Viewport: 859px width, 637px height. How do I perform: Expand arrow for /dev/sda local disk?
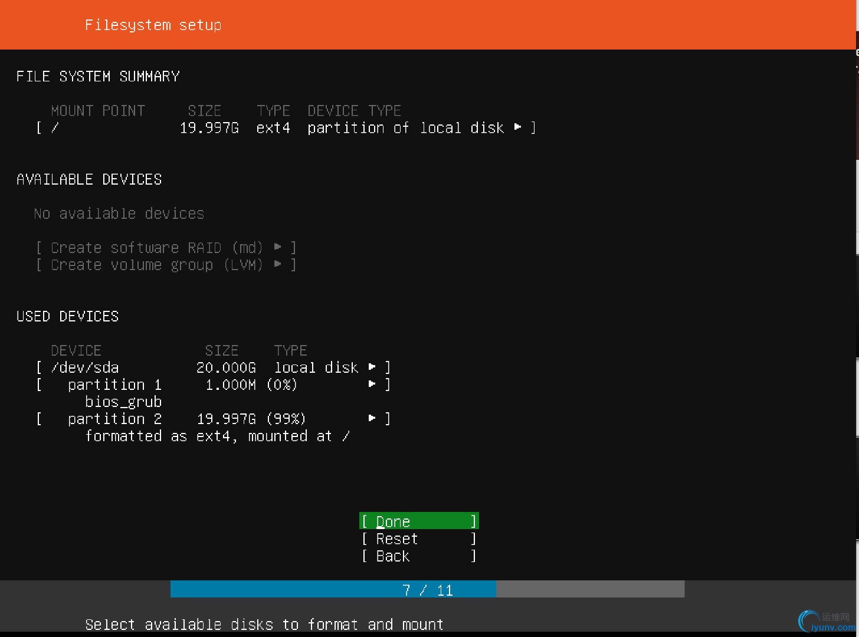(x=372, y=367)
